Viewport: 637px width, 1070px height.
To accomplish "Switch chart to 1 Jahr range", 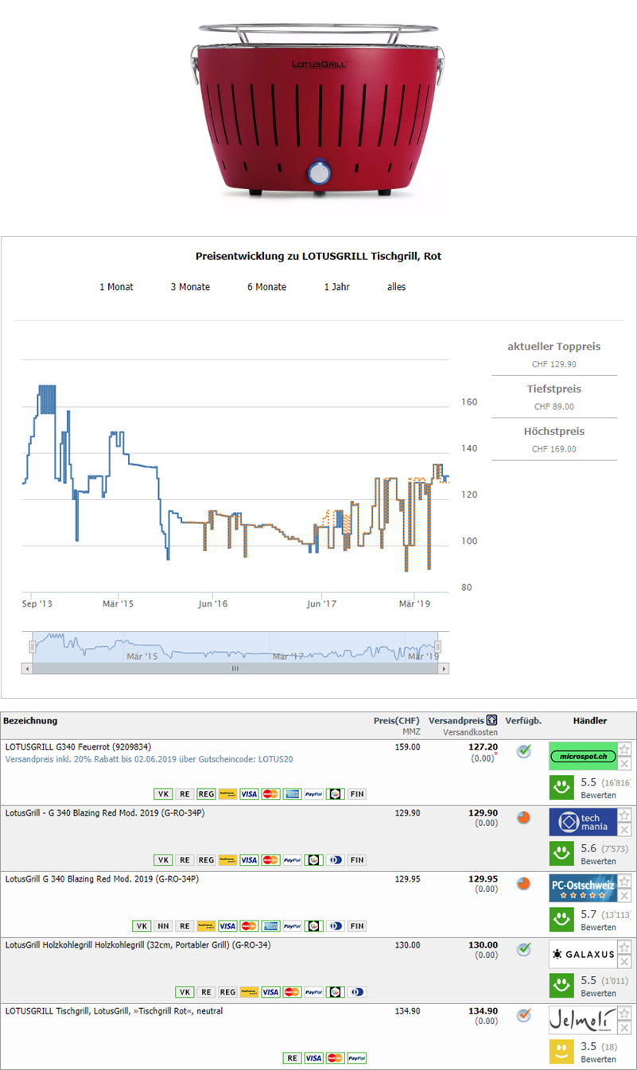I will click(336, 287).
